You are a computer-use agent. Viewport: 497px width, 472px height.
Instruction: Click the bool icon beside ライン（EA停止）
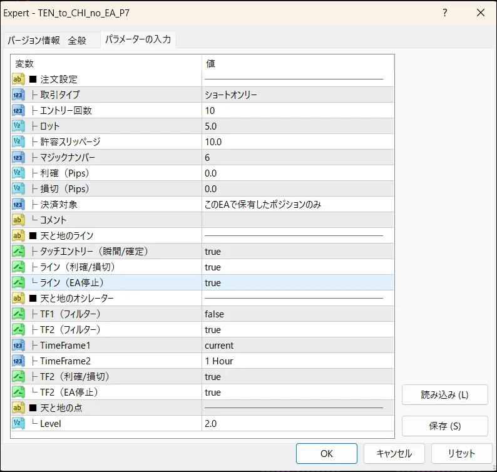18,282
